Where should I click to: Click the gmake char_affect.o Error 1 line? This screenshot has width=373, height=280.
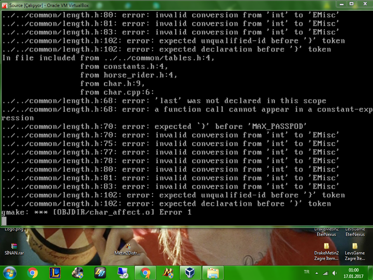(96, 212)
